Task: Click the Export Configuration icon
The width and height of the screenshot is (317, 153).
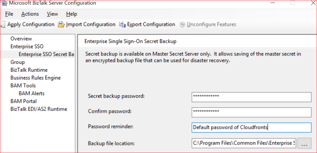Action: (123, 25)
